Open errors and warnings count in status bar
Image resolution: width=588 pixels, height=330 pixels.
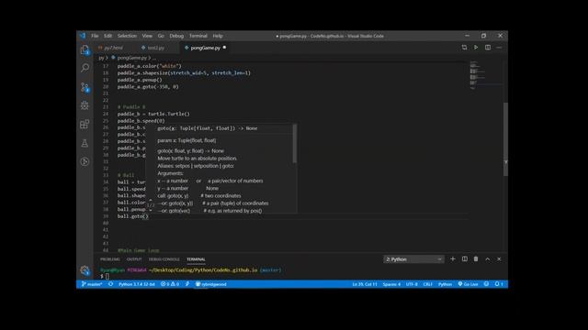pos(170,284)
